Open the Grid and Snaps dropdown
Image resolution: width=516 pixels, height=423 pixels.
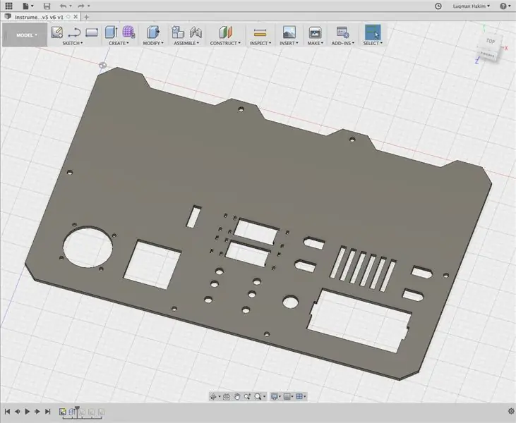click(x=289, y=397)
